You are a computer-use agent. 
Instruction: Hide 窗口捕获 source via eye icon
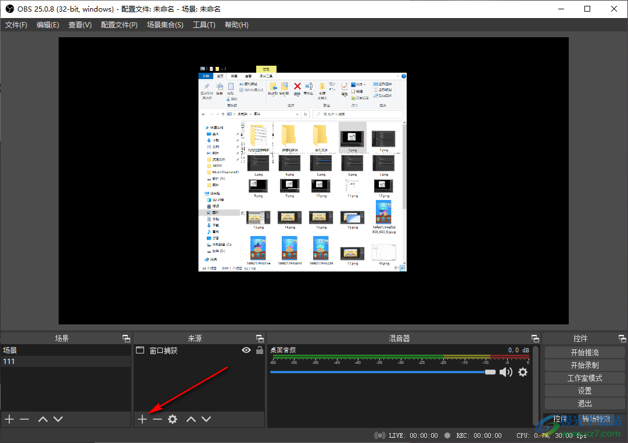(246, 350)
